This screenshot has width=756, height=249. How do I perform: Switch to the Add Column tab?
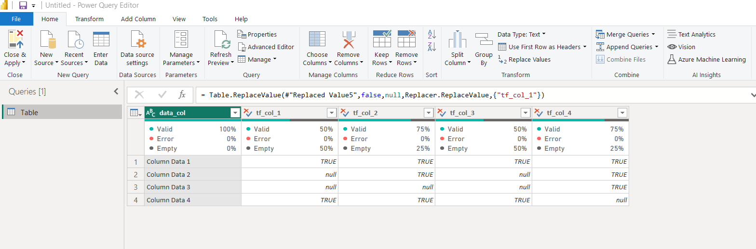click(138, 19)
